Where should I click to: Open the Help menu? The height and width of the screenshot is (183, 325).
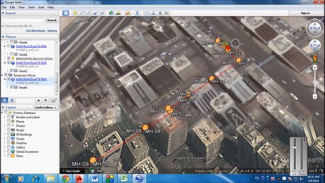pos(51,7)
